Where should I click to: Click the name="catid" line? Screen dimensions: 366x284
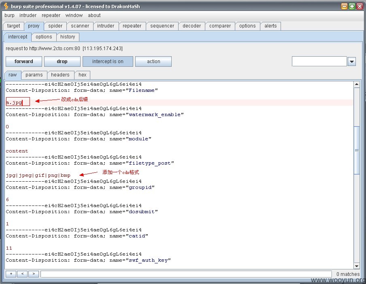tap(77, 236)
